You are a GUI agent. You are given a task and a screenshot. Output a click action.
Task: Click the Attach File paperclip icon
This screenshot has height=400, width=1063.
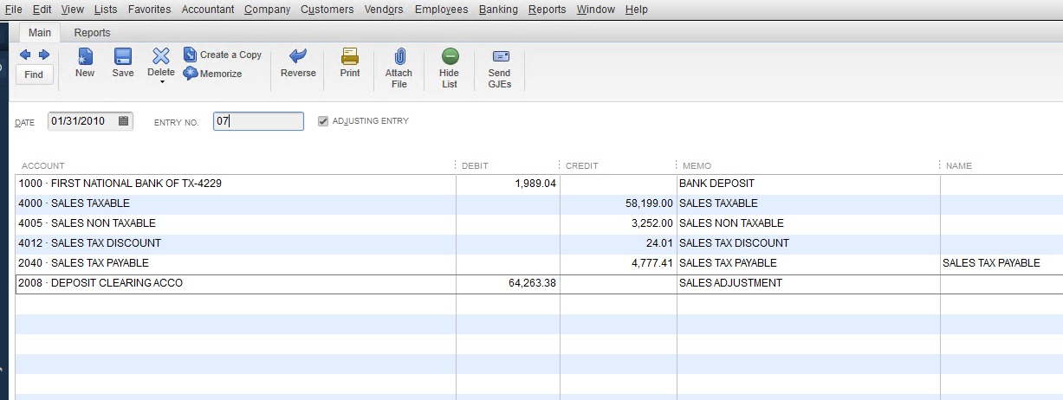(x=399, y=57)
